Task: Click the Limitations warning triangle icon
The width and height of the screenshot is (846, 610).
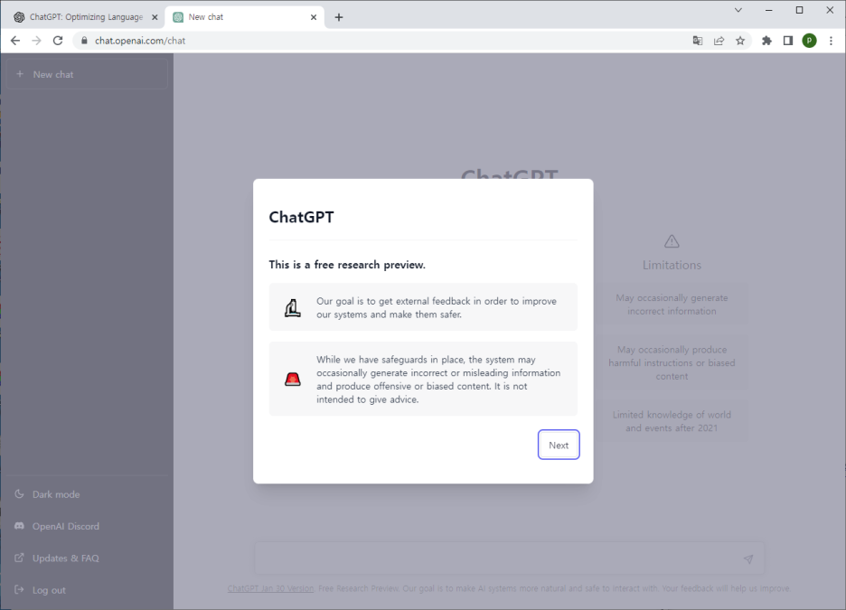Action: tap(672, 241)
